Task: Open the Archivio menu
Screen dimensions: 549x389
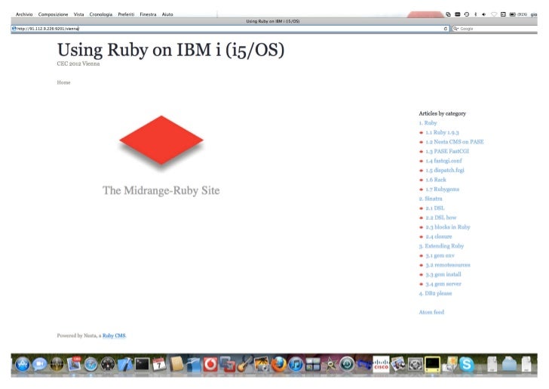Action: click(x=24, y=14)
